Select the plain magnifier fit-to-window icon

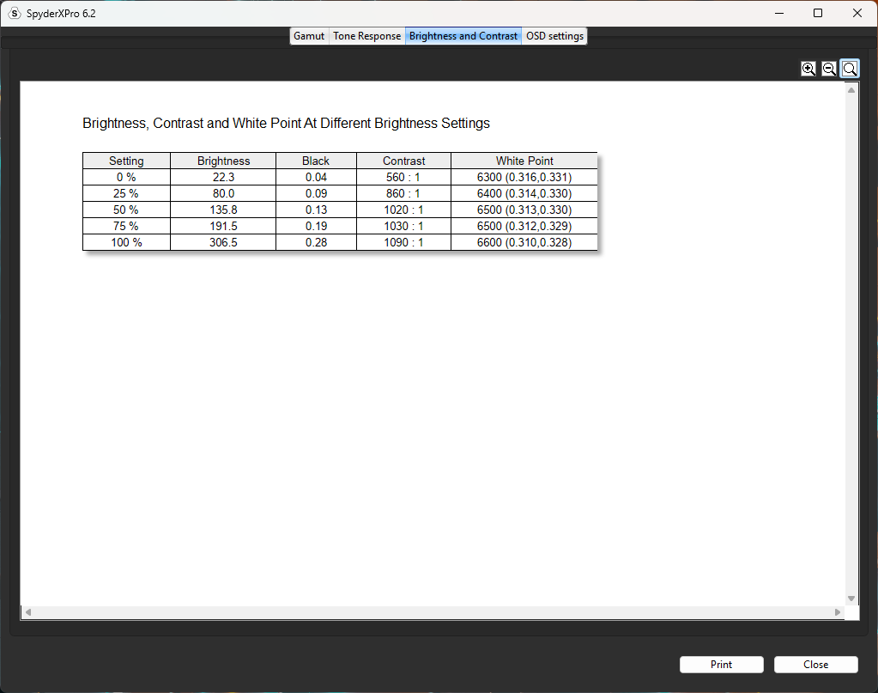pos(850,69)
